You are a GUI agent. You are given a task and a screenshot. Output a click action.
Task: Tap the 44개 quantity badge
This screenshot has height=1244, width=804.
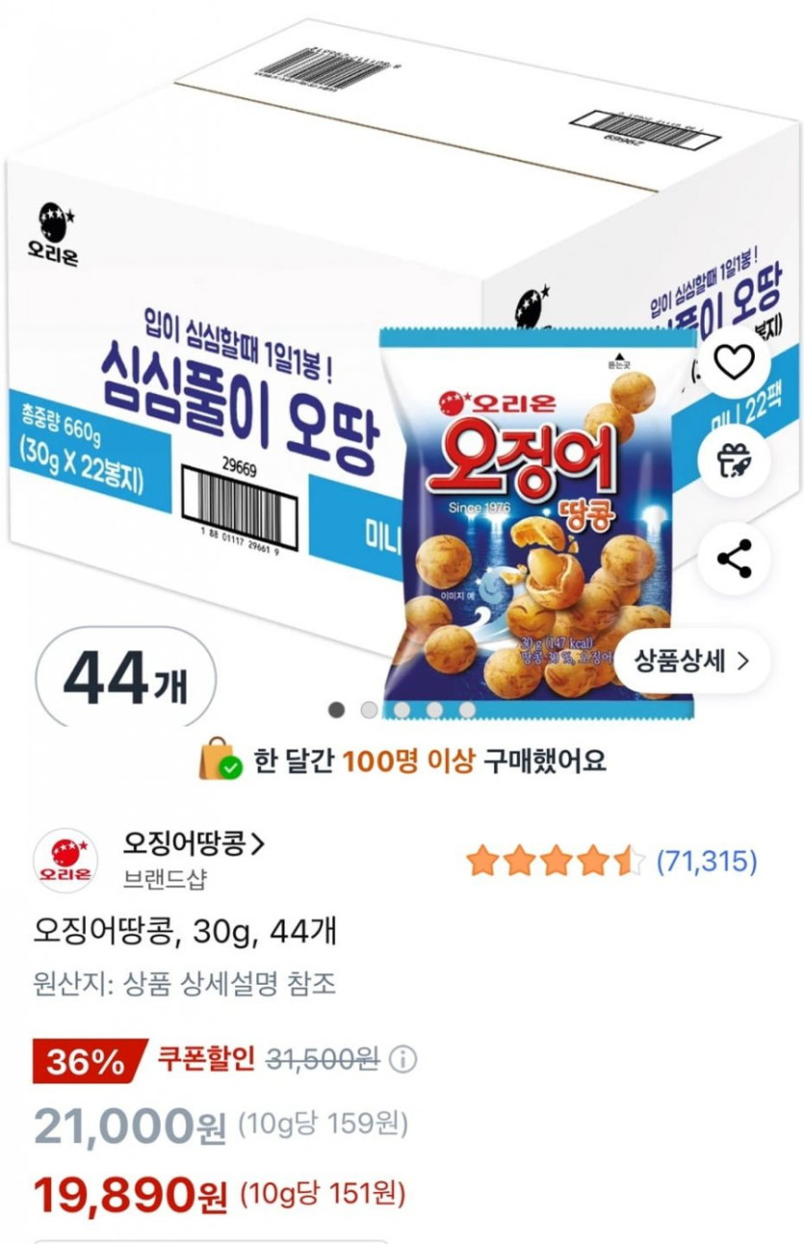(125, 677)
